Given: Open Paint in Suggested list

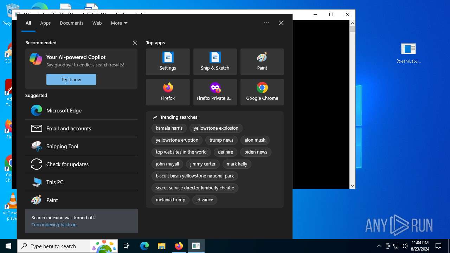Looking at the screenshot, I should click(x=81, y=200).
